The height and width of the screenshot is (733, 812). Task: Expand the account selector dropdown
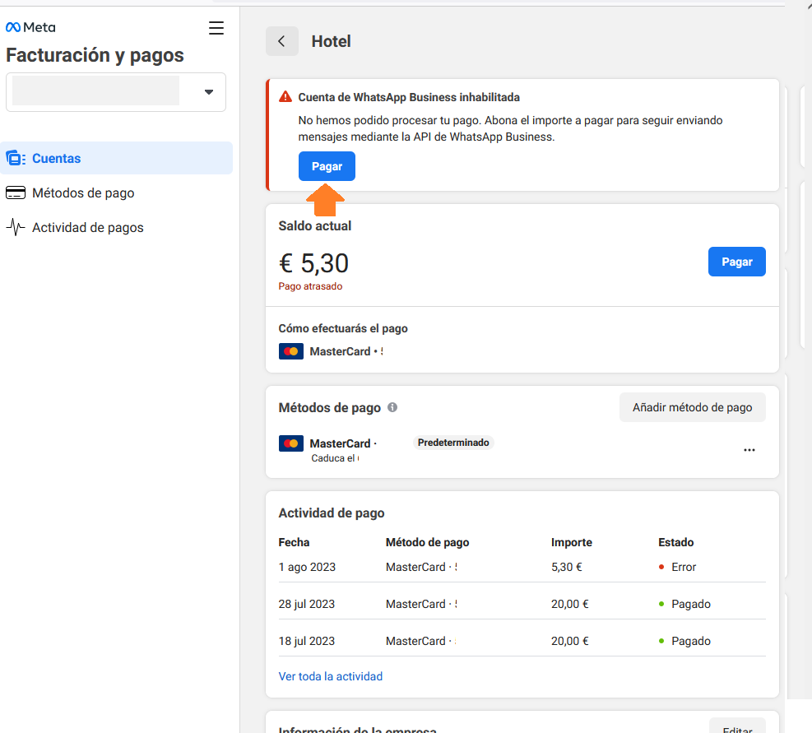click(116, 92)
